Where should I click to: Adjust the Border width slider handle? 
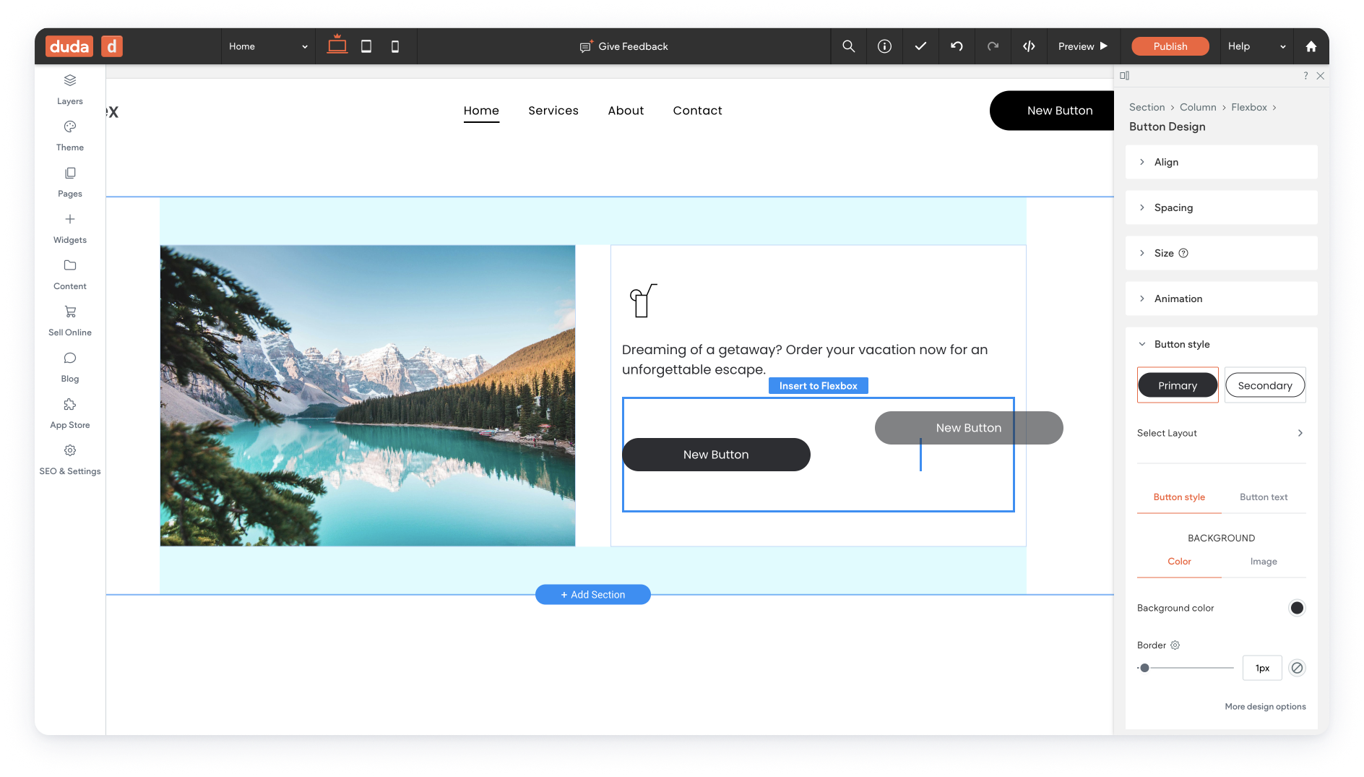click(1144, 668)
